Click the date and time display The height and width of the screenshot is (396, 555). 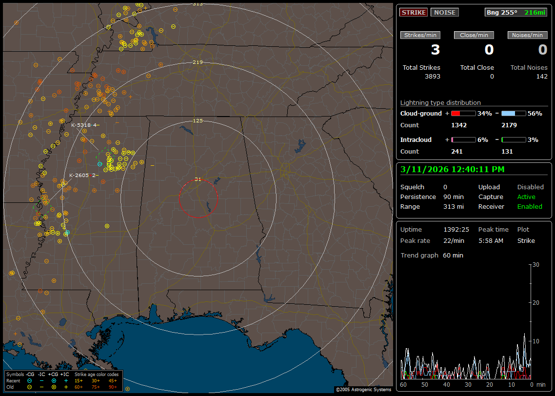pyautogui.click(x=453, y=170)
